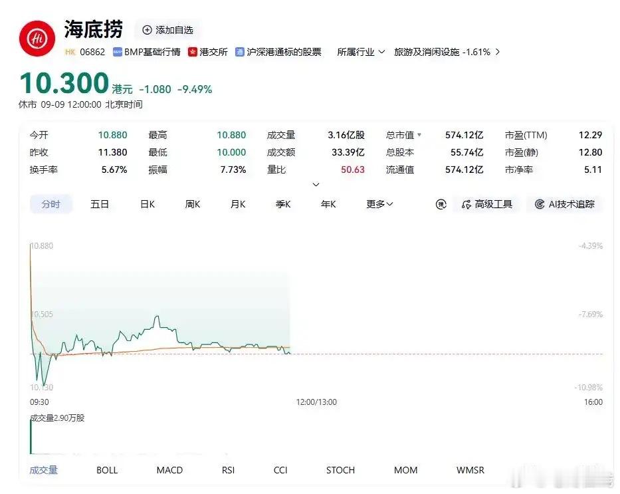Select the 成交量 indicator
This screenshot has height=494, width=620.
point(43,470)
